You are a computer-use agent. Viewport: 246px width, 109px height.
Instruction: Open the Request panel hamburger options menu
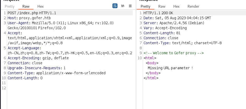[x=130, y=6]
